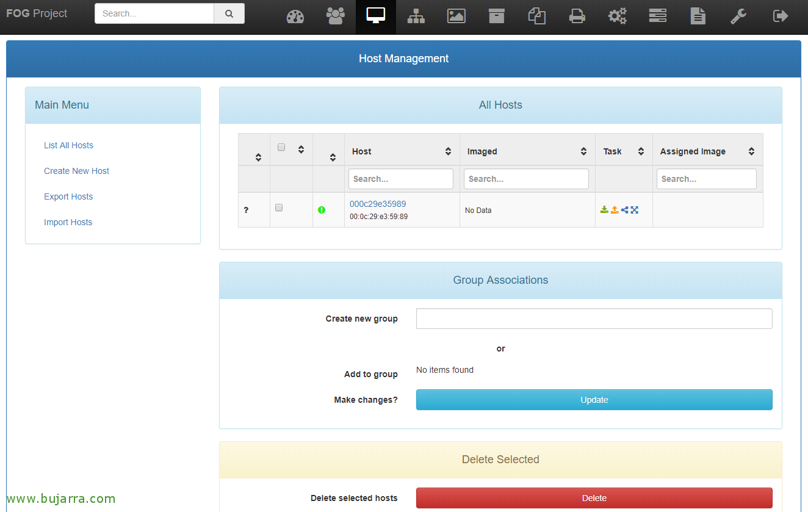808x512 pixels.
Task: Open the Groups sitemap icon
Action: coord(416,16)
